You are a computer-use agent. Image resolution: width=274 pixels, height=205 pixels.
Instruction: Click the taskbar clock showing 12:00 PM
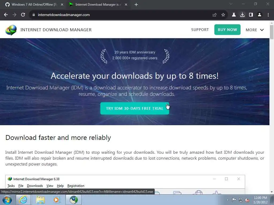[260, 200]
